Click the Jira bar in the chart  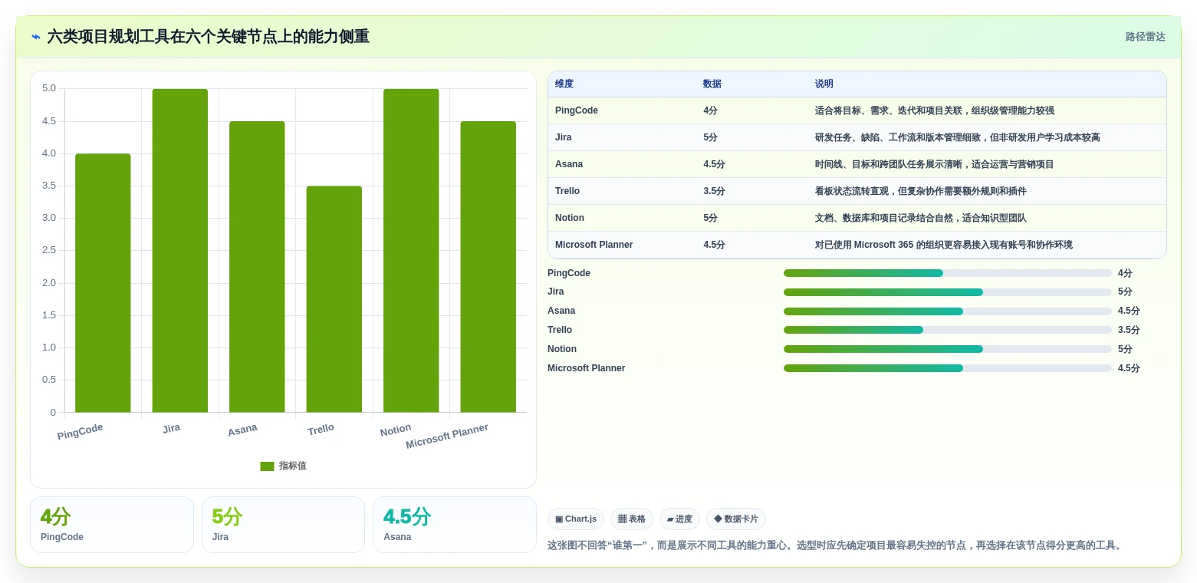(x=180, y=251)
